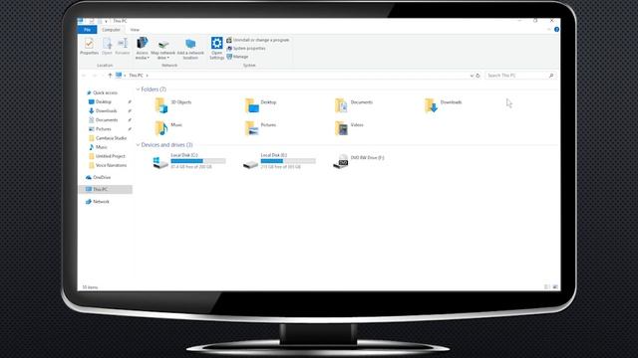The image size is (638, 358).
Task: Refresh the This PC view
Action: pos(478,76)
